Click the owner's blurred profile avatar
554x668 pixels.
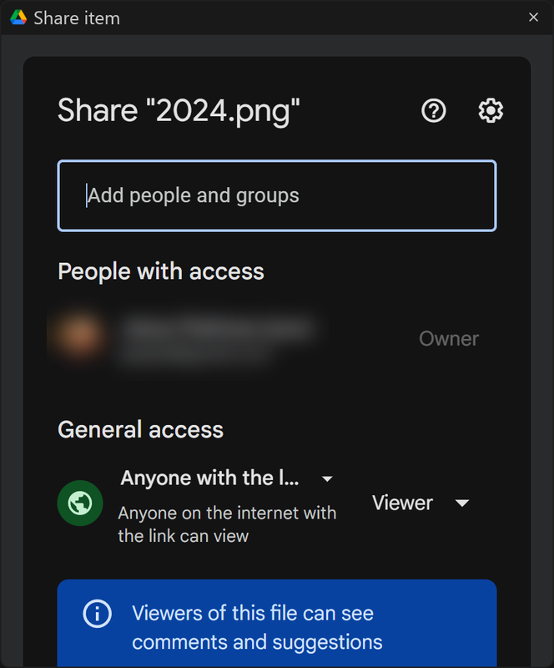[x=79, y=337]
